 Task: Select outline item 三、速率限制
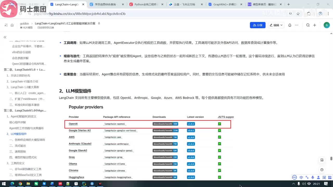[x=18, y=151]
